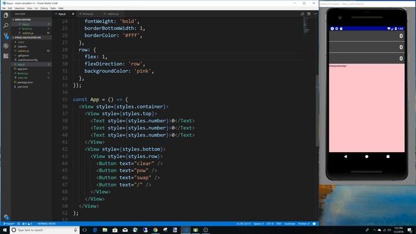Open the Debug menu

(x=44, y=8)
